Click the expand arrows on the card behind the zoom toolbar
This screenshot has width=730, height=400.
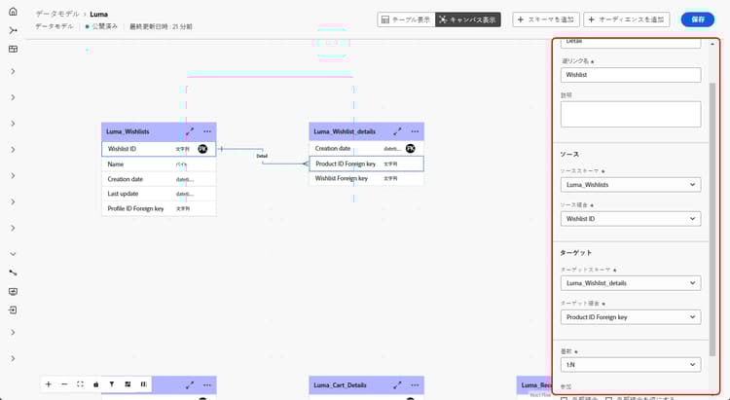click(190, 385)
